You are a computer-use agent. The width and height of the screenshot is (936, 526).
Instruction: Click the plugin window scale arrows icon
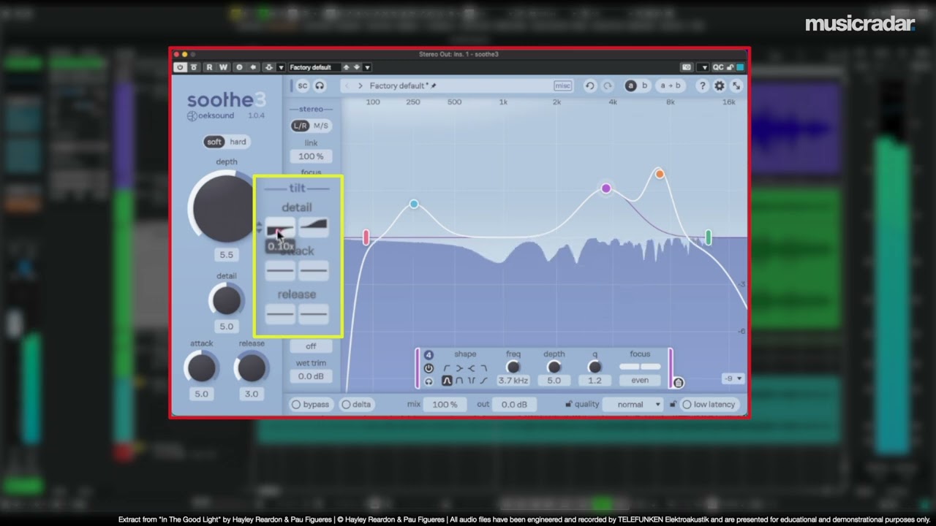pyautogui.click(x=736, y=85)
